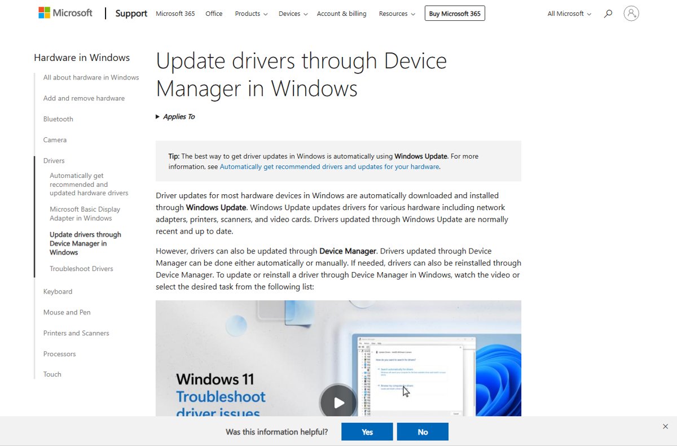Dismiss the feedback bar with X
Image resolution: width=677 pixels, height=446 pixels.
click(x=665, y=426)
